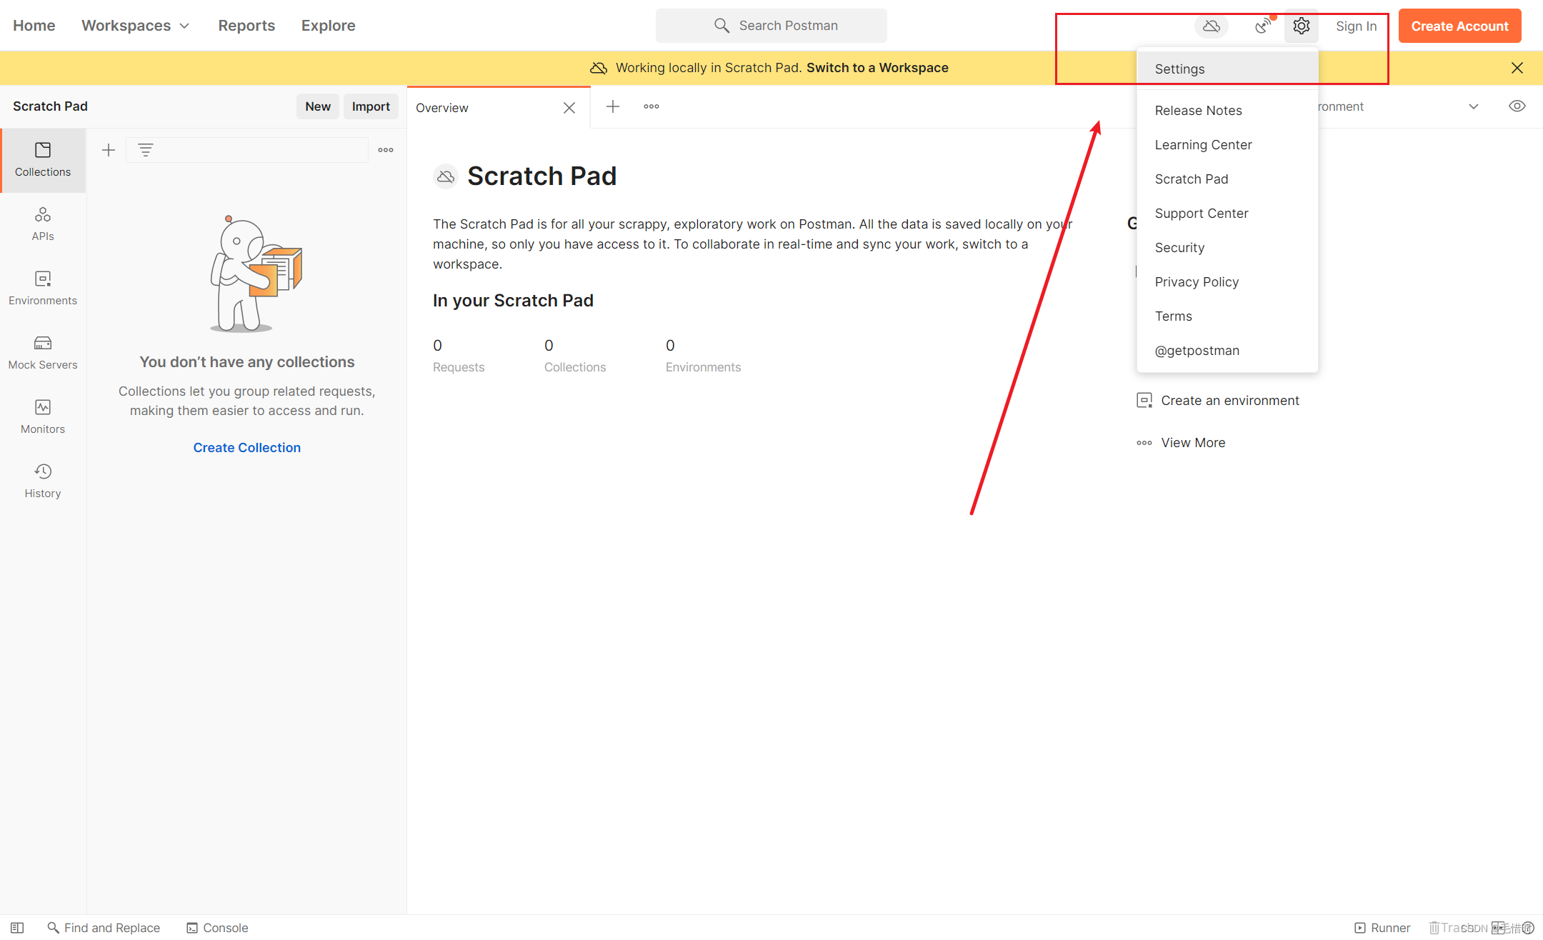Dismiss the yellow Scratch Pad banner

pos(1517,68)
